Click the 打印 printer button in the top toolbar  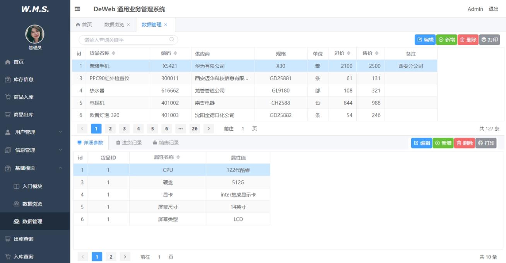tap(489, 39)
